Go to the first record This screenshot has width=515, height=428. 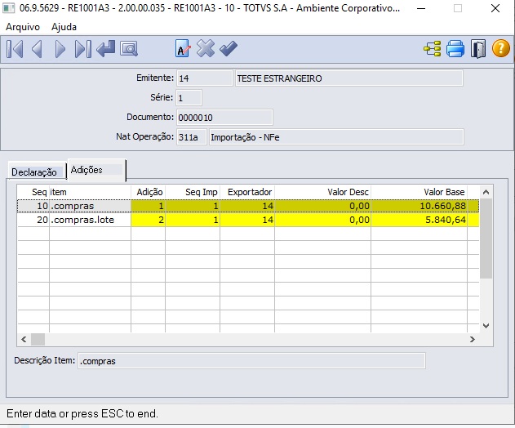[x=15, y=49]
